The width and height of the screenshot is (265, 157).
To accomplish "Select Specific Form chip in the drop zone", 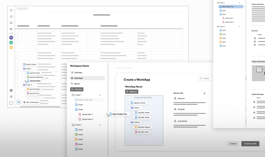I will [142, 132].
